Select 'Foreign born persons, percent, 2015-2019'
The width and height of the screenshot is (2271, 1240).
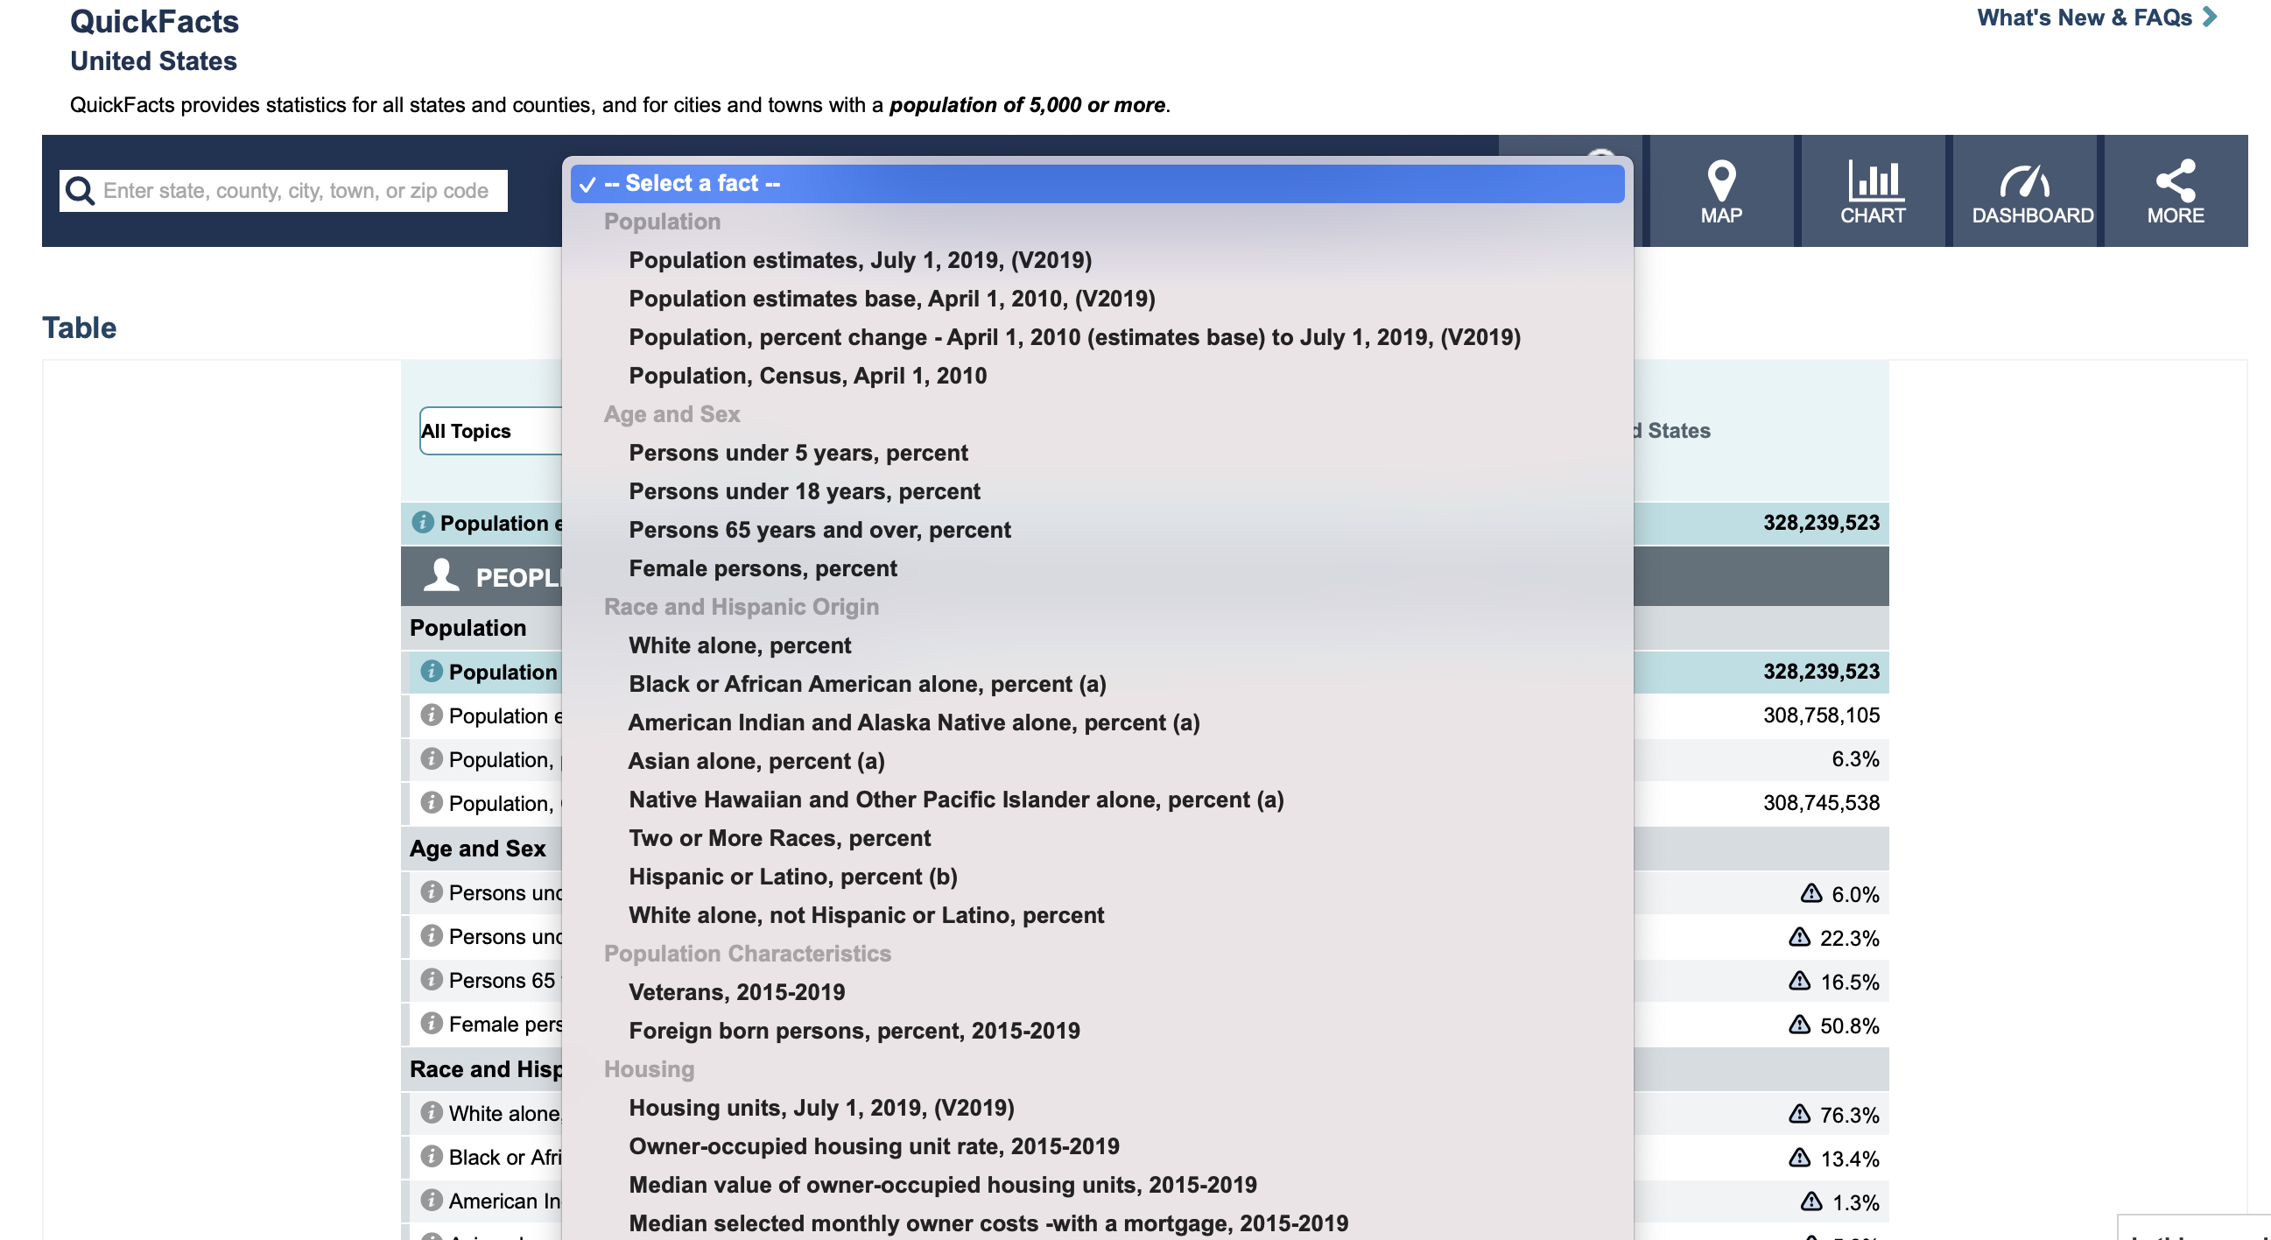pyautogui.click(x=854, y=1031)
